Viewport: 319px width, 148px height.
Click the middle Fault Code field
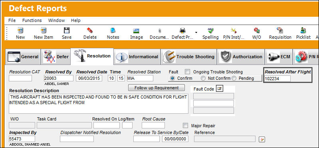(214, 103)
